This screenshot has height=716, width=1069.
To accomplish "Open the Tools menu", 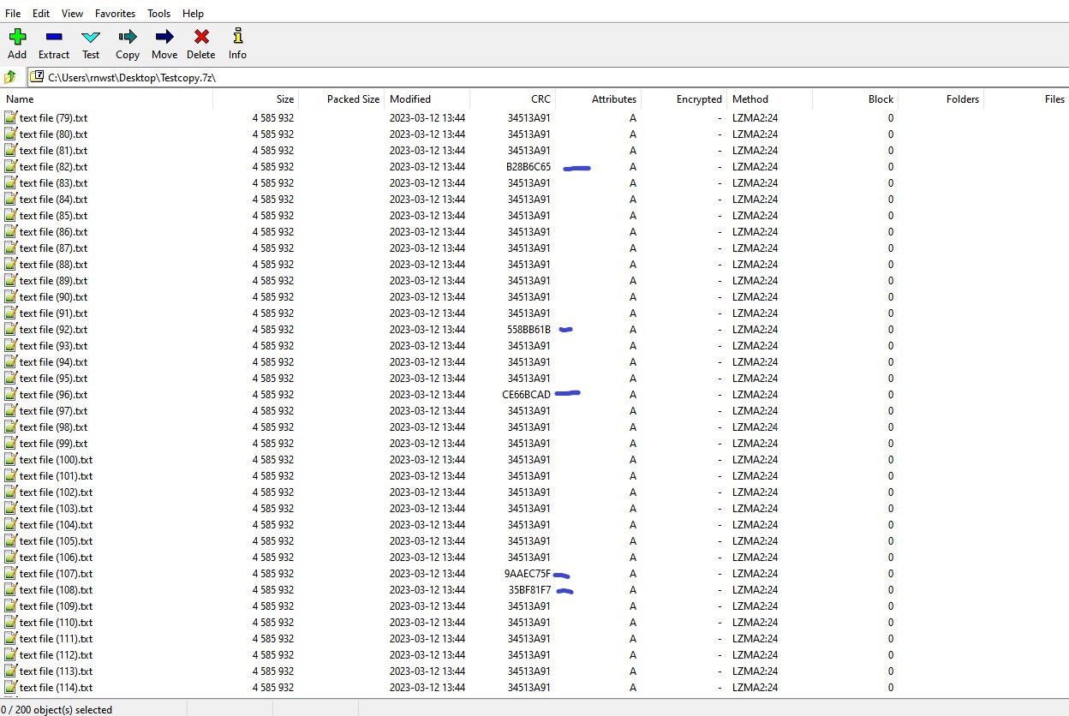I will tap(159, 14).
